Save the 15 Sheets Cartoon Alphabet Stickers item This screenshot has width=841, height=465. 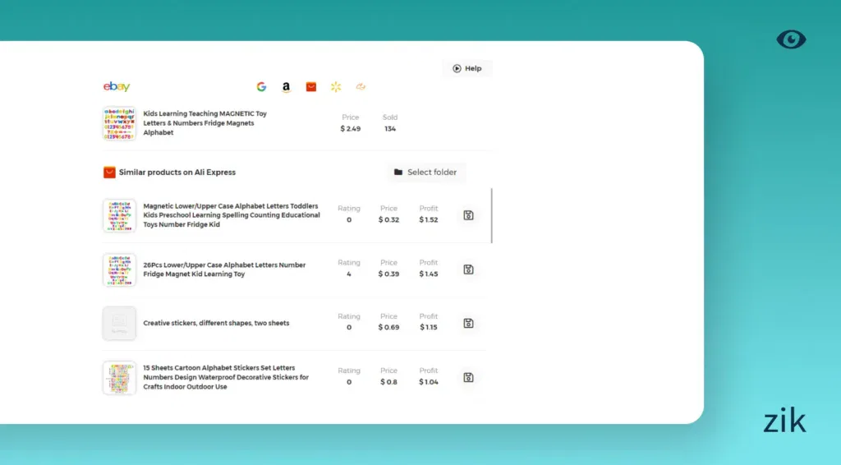pyautogui.click(x=468, y=378)
